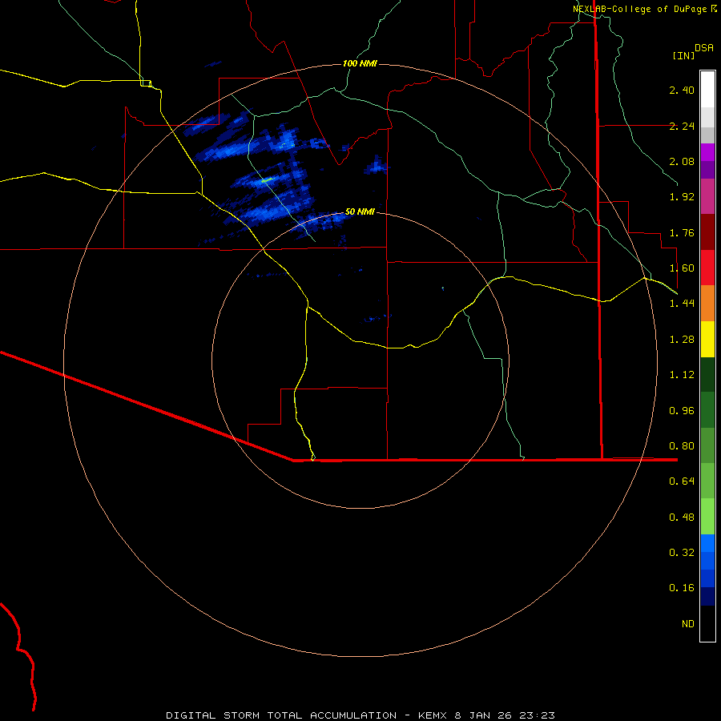Click the 2.08 legend value
Screen dimensions: 721x721
682,161
